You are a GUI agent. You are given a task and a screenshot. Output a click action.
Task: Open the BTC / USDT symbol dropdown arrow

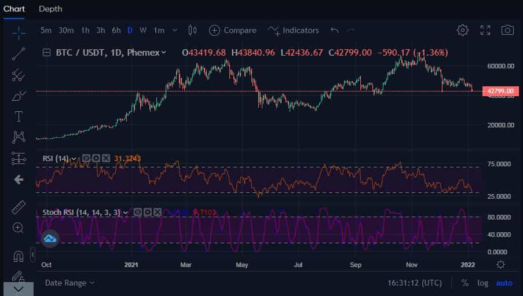click(x=163, y=52)
